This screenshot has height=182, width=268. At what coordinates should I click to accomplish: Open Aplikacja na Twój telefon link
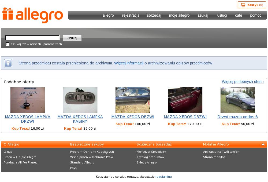(221, 152)
